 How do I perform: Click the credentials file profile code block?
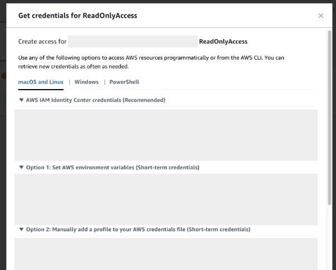tap(166, 253)
